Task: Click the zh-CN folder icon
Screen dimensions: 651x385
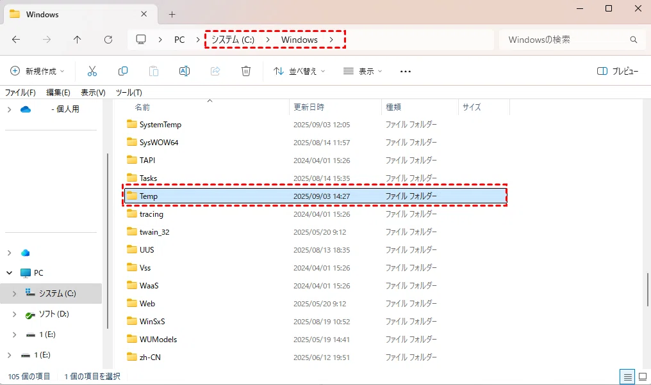Action: coord(131,356)
